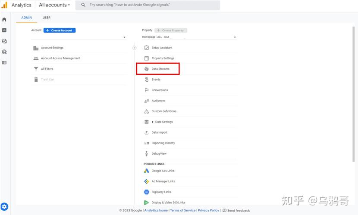This screenshot has width=358, height=215.
Task: Click the search magnifier icon
Action: pyautogui.click(x=83, y=5)
